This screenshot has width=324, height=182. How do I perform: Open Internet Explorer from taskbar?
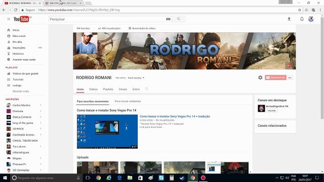tap(109, 177)
